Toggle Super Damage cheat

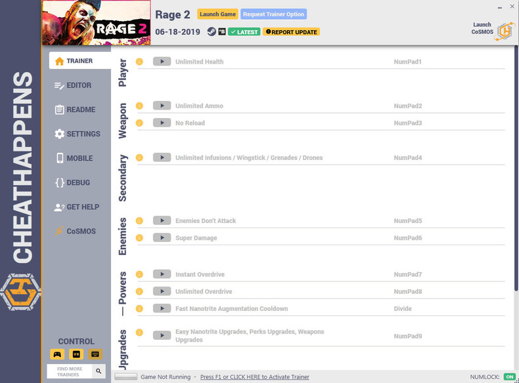click(x=162, y=238)
